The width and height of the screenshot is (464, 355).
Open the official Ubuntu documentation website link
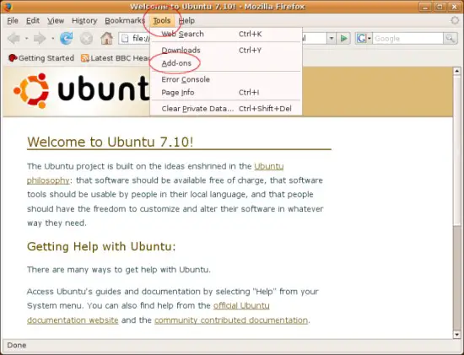pyautogui.click(x=241, y=305)
